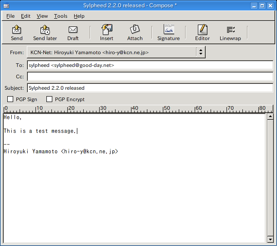Image resolution: width=277 pixels, height=246 pixels.
Task: Enable the PGP Encrypt checkbox
Action: 49,99
